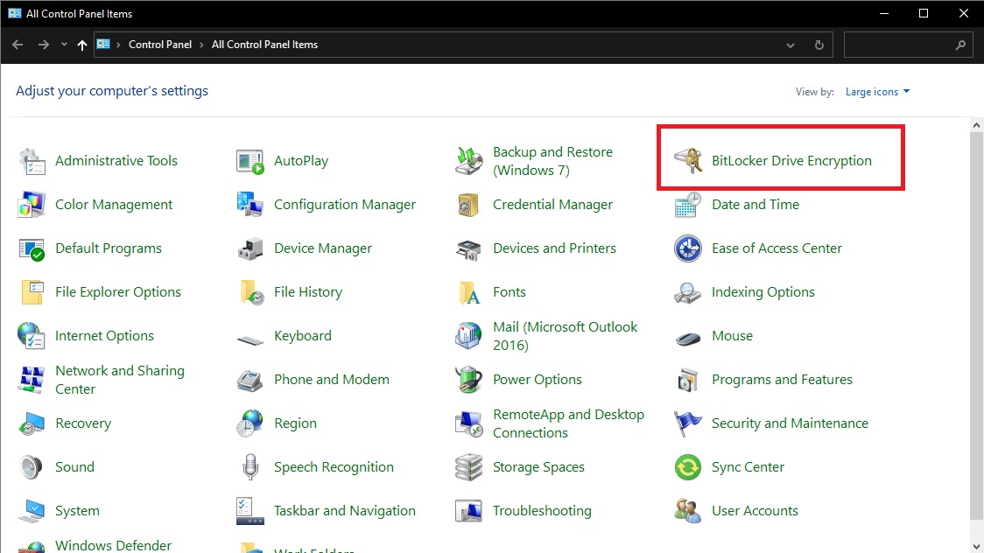This screenshot has height=553, width=984.
Task: Click the Devices and Printers icon
Action: [x=468, y=248]
